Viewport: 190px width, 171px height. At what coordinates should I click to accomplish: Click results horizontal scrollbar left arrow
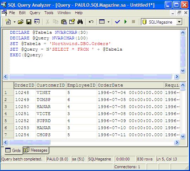5,142
